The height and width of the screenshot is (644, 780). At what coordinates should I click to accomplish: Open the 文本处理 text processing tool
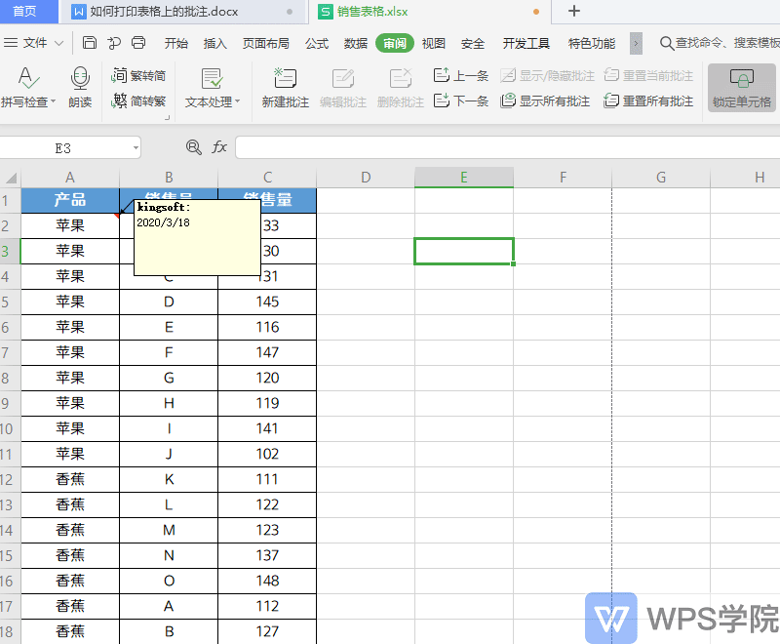click(x=213, y=88)
